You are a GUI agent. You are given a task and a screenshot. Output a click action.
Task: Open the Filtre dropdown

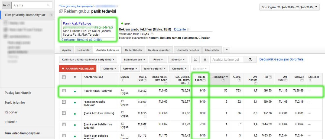(158, 59)
